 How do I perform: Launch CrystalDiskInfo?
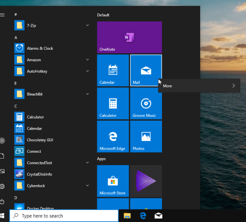pyautogui.click(x=52, y=174)
